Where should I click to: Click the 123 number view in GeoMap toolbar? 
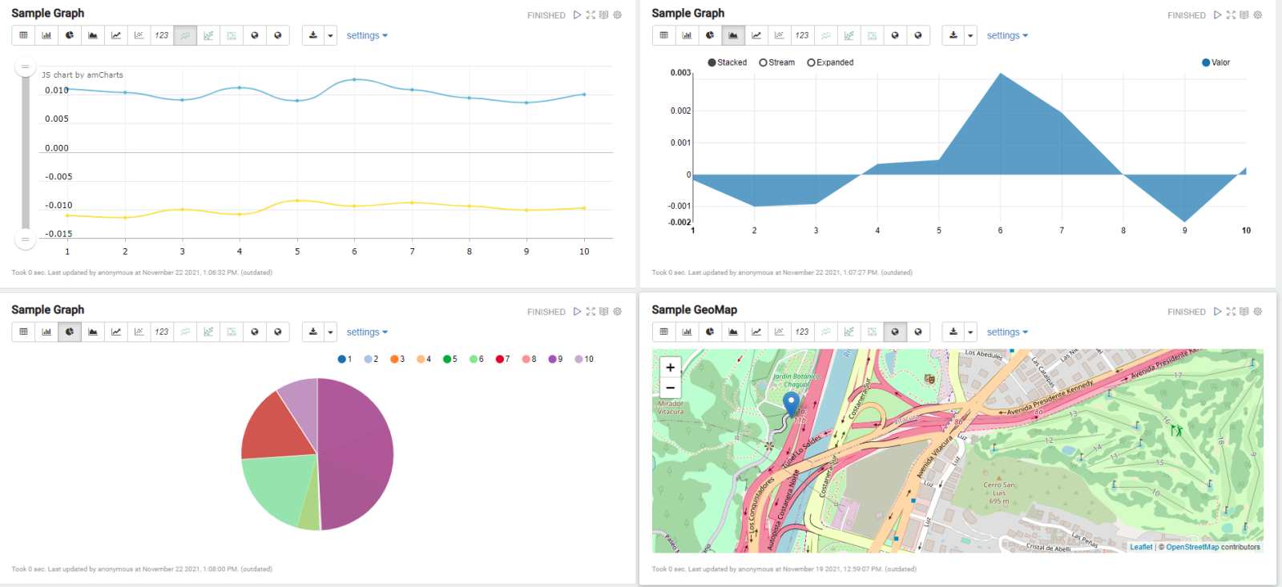[x=802, y=332]
